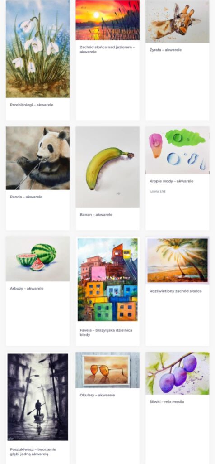Open the monochrome Poszukiwacz painting thumbnail
This screenshot has width=215, height=464.
[38, 397]
